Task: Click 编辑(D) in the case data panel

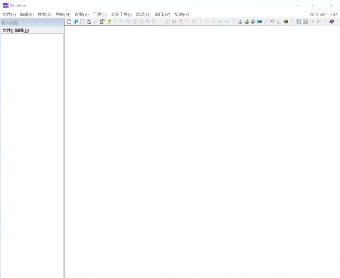Action: (22, 31)
